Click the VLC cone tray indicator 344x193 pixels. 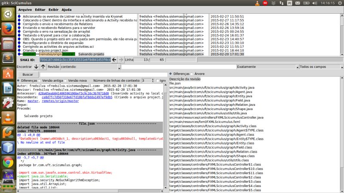pyautogui.click(x=257, y=3)
